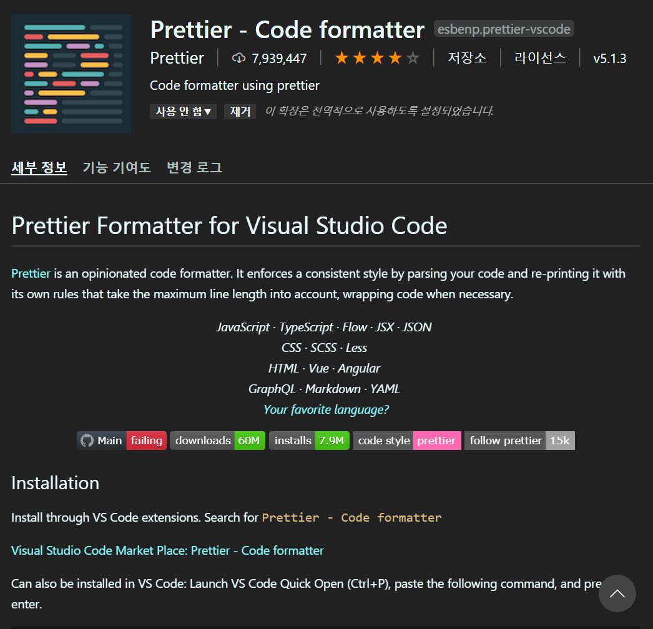Click the Installation heading
This screenshot has width=653, height=629.
coord(56,483)
